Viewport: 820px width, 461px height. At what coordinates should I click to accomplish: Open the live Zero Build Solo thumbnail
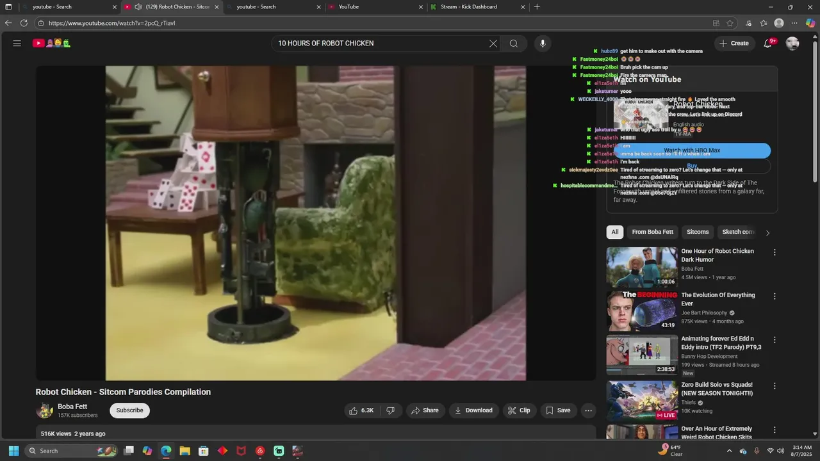[x=642, y=401]
